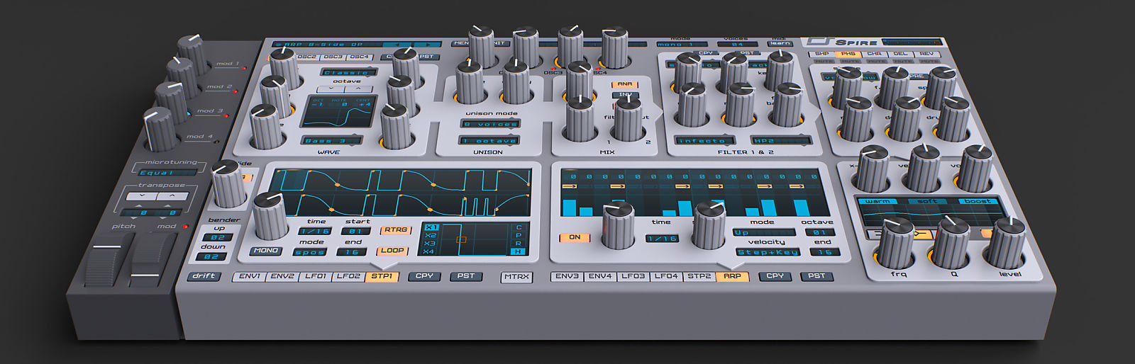Click the C option in step editor
The width and height of the screenshot is (1135, 364).
click(x=519, y=228)
